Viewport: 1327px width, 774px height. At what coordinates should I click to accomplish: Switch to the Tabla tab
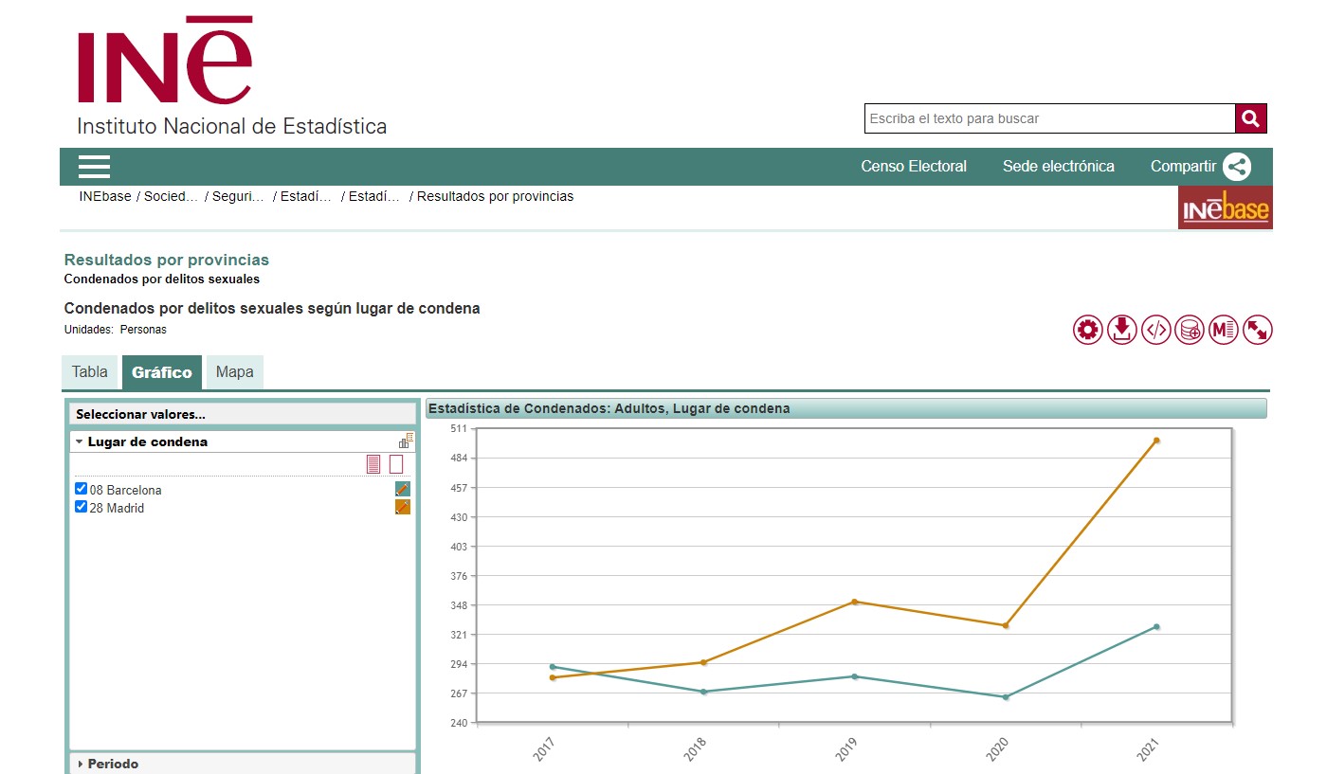click(90, 372)
